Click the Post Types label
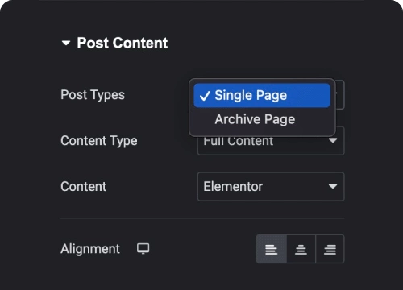This screenshot has height=290, width=403. (93, 95)
